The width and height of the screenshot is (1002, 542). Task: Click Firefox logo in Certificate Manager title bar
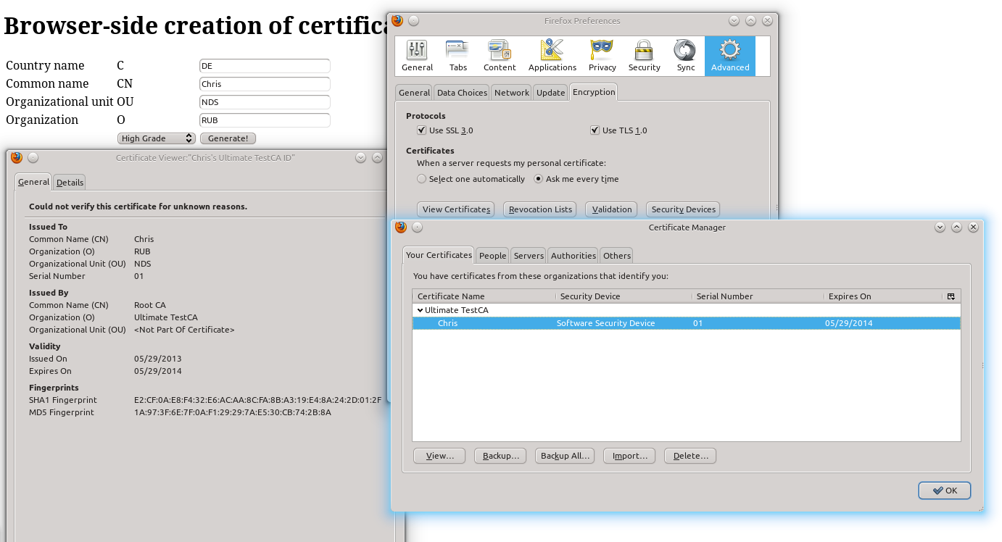point(401,227)
